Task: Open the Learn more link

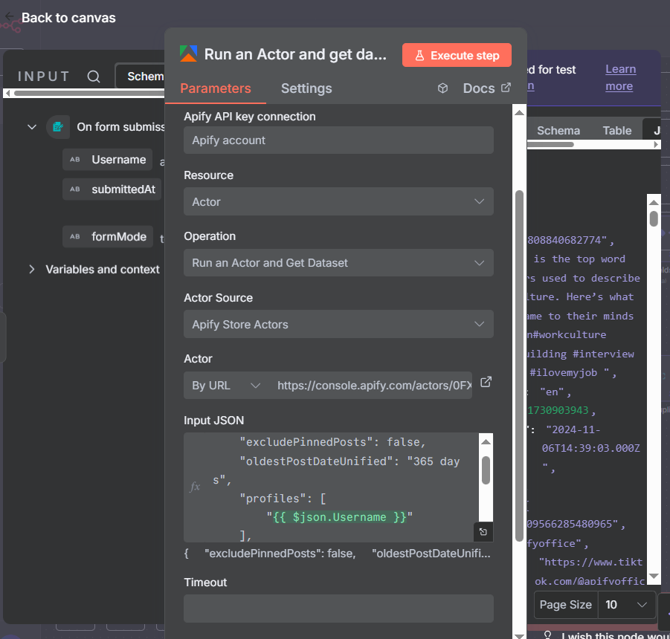Action: click(620, 77)
